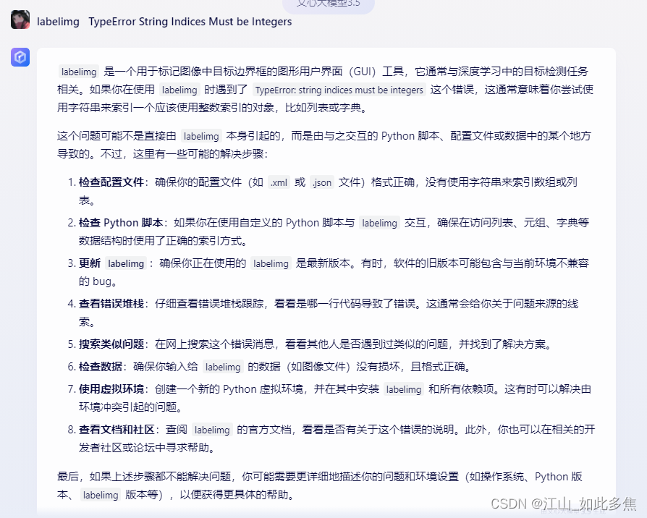
Task: Click the 'labelimg' chip before '的官方文档'
Action: (x=212, y=429)
